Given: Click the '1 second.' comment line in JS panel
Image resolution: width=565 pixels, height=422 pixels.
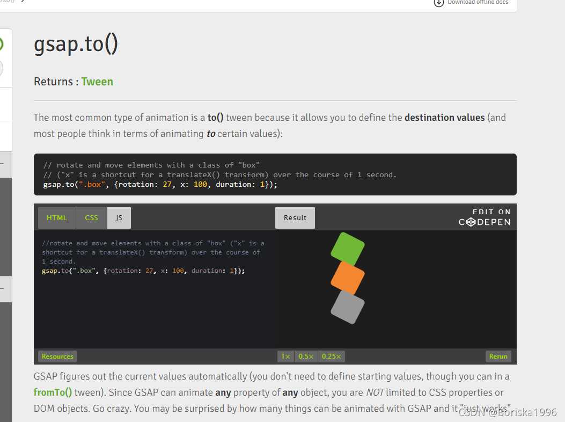Looking at the screenshot, I should pyautogui.click(x=58, y=261).
